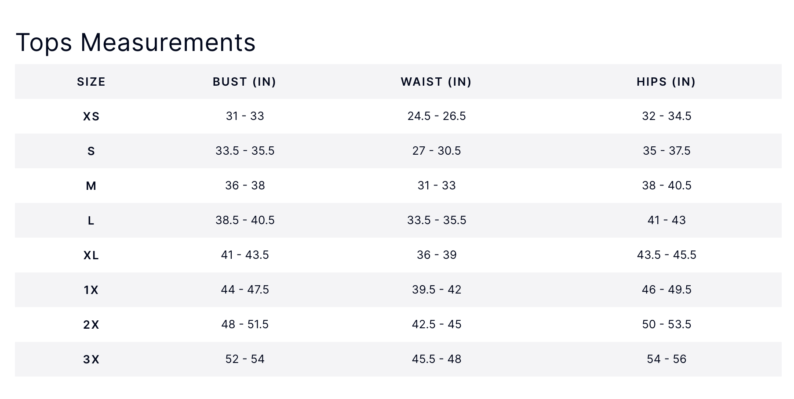This screenshot has height=399, width=794.
Task: Click the XS size row label
Action: click(91, 116)
